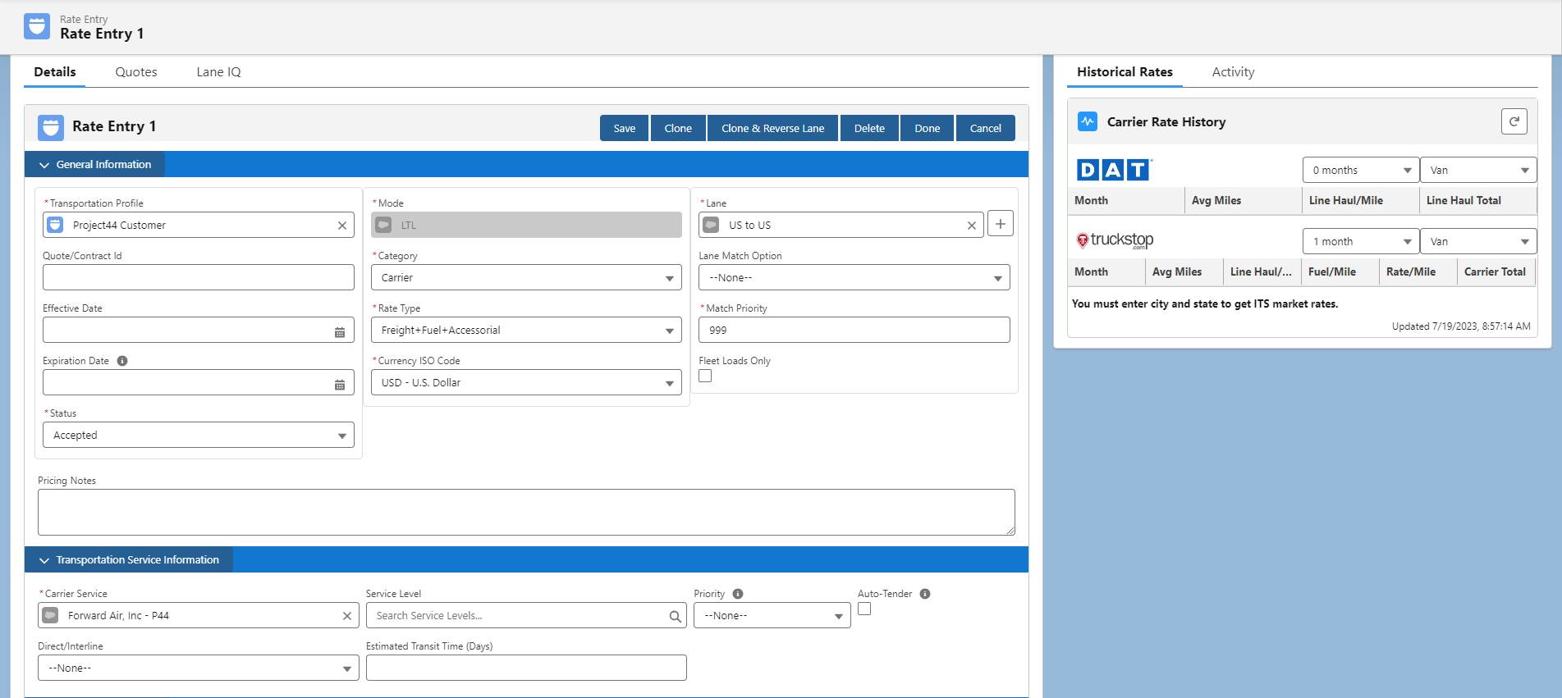Screen dimensions: 1562x698
Task: Collapse Transportation Service Information section
Action: (x=129, y=560)
